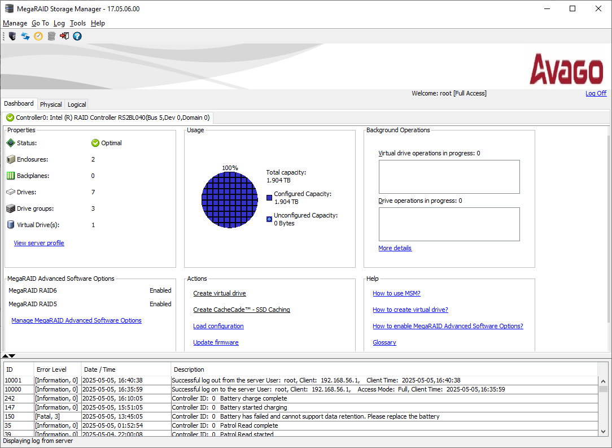612x448 pixels.
Task: Switch to the Logical tab
Action: point(77,105)
